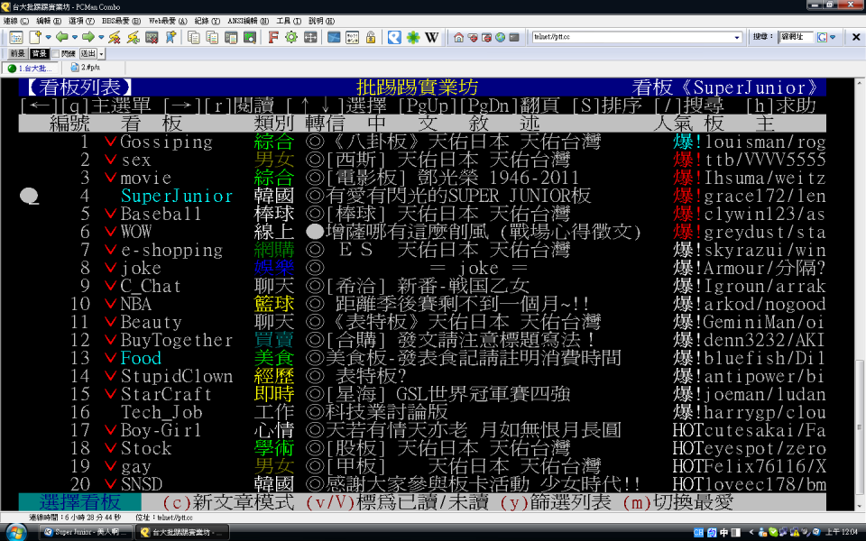Select the Tech_Job board row
866x541 pixels.
click(x=422, y=412)
